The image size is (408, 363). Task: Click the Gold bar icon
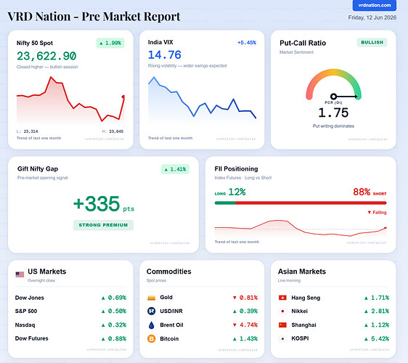152,298
